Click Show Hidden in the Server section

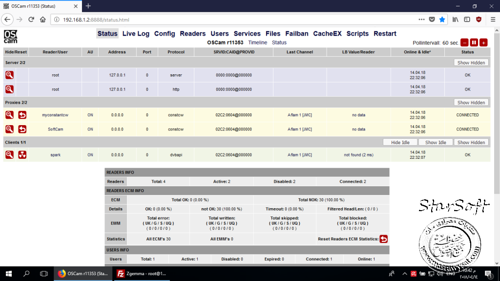point(471,63)
